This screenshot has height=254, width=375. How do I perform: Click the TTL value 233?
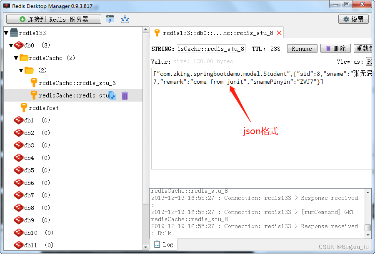coord(275,49)
